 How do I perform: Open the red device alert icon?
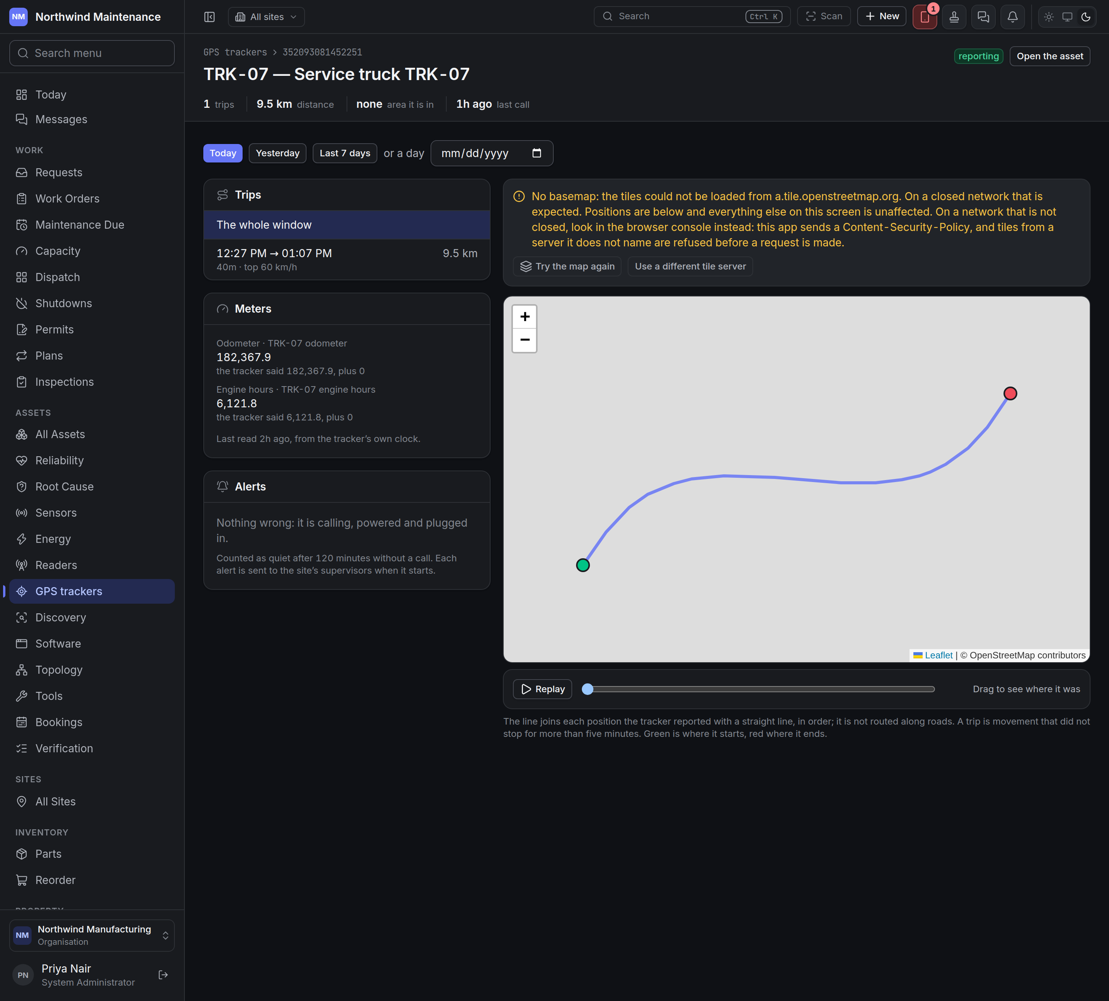tap(925, 17)
